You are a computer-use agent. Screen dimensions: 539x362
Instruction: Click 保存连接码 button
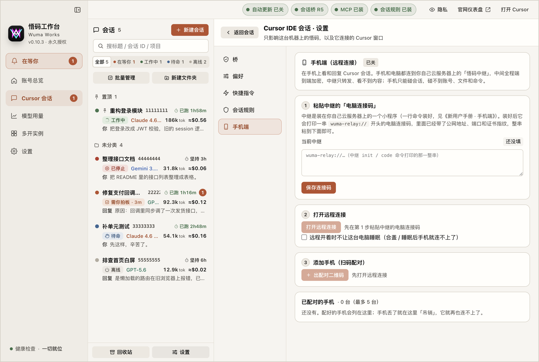[x=318, y=188]
